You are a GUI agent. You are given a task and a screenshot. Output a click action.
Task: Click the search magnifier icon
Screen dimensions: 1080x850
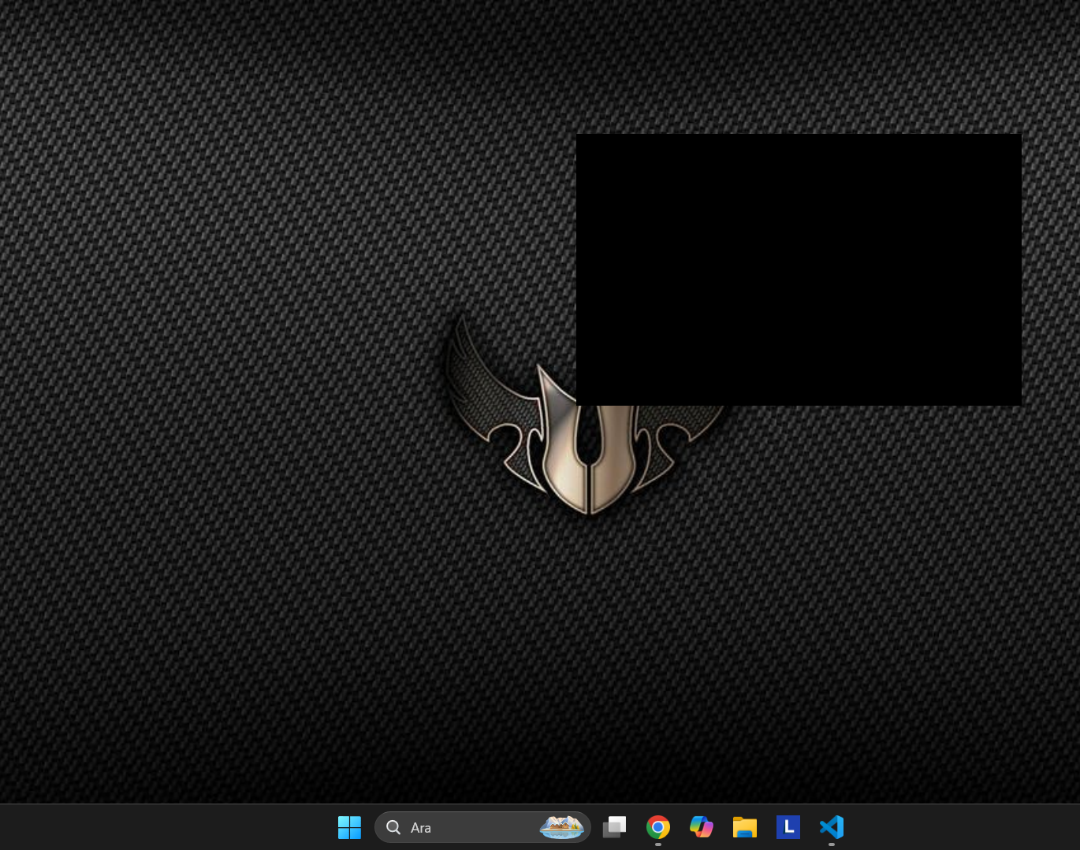(x=393, y=827)
